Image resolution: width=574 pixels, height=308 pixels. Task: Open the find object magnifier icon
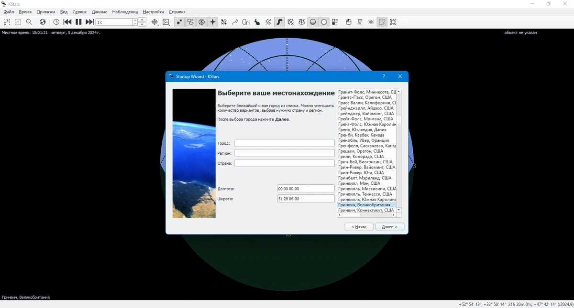click(29, 22)
